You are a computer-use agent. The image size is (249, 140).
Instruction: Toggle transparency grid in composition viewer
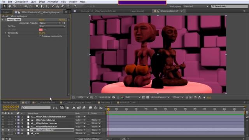coord(148,97)
